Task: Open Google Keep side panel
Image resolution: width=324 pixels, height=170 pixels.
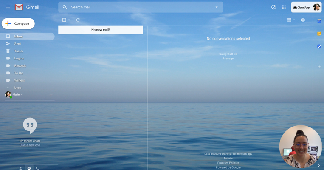Action: pyautogui.click(x=319, y=34)
